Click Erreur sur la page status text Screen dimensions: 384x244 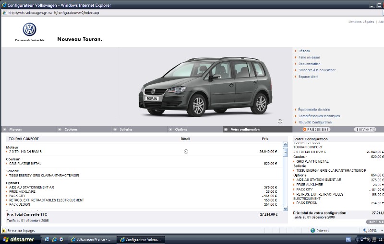coord(21,230)
